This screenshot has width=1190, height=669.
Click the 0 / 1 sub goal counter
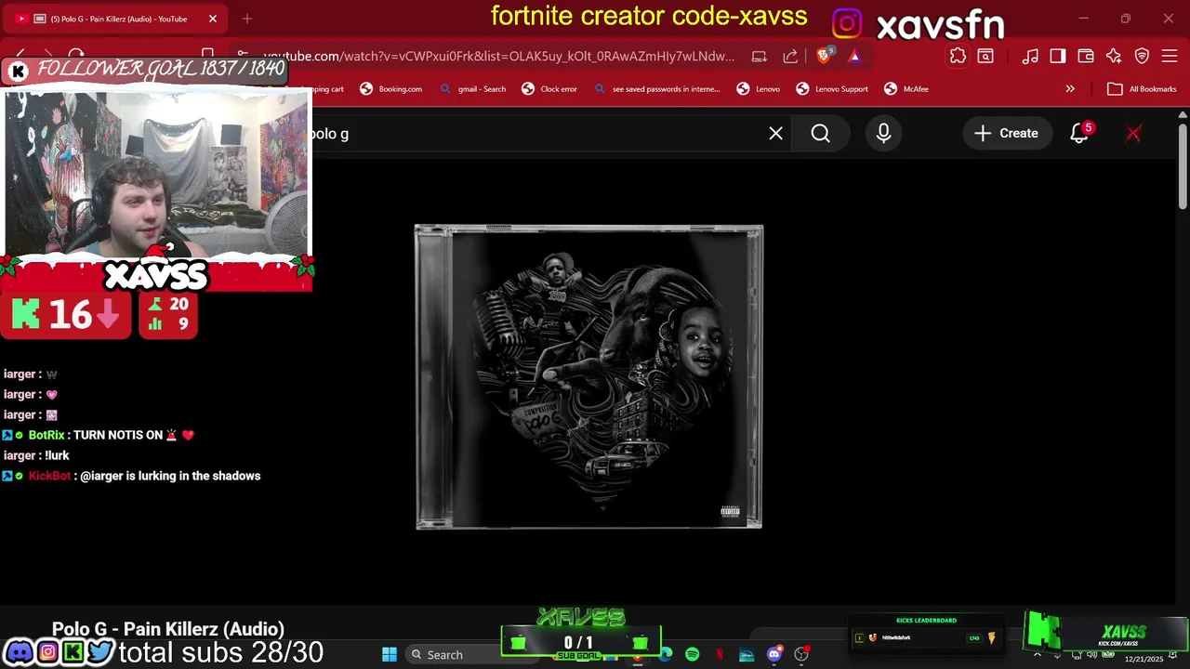[578, 643]
